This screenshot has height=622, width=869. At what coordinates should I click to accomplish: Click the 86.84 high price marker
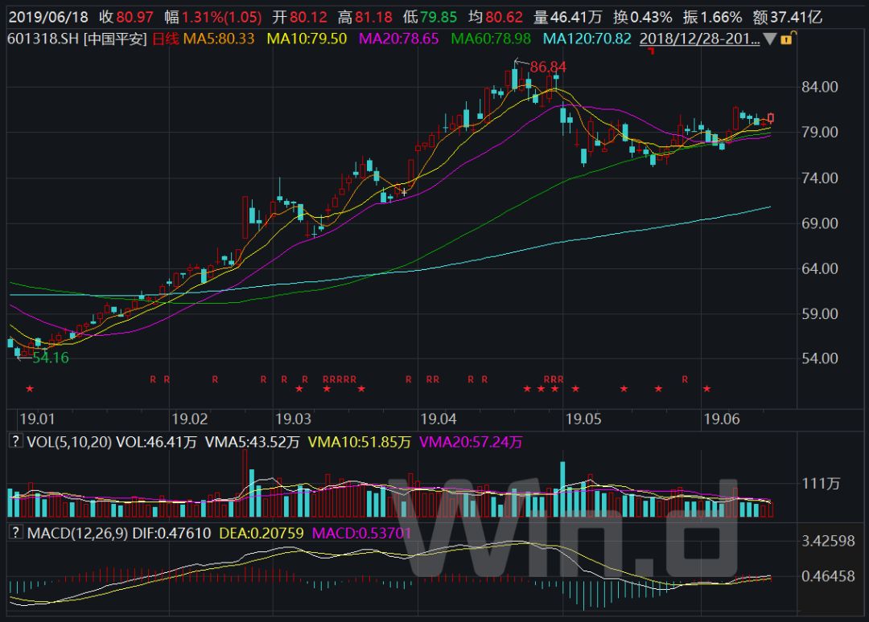tap(548, 67)
